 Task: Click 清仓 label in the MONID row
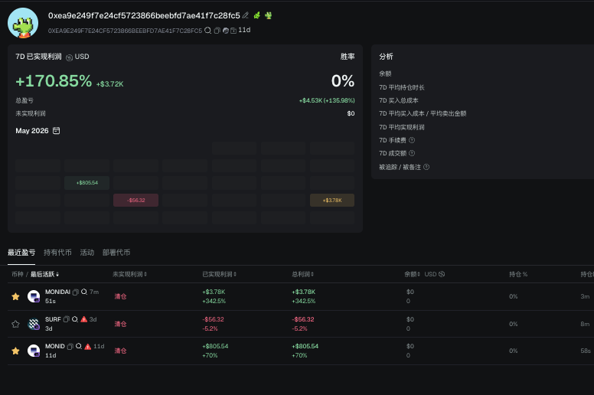click(120, 351)
